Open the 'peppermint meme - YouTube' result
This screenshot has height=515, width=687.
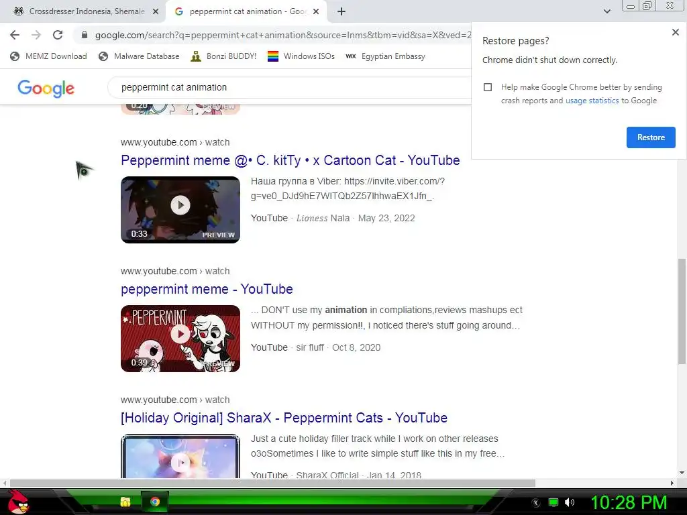[x=207, y=289]
